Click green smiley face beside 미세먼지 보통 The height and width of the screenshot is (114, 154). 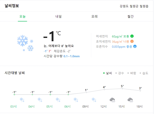click(x=132, y=36)
